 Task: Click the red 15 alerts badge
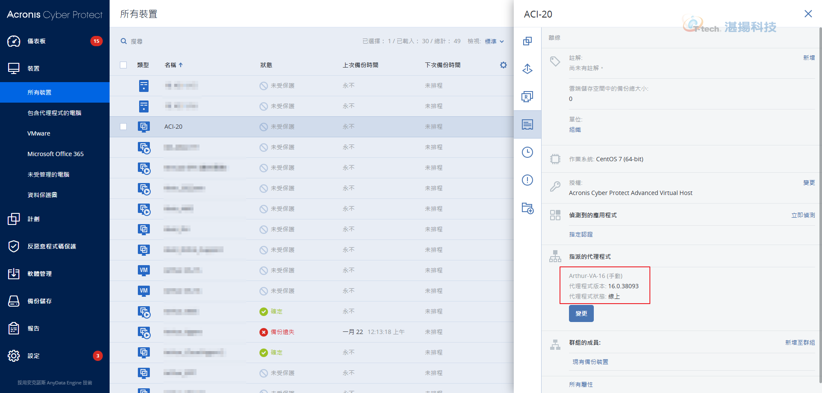(x=96, y=41)
